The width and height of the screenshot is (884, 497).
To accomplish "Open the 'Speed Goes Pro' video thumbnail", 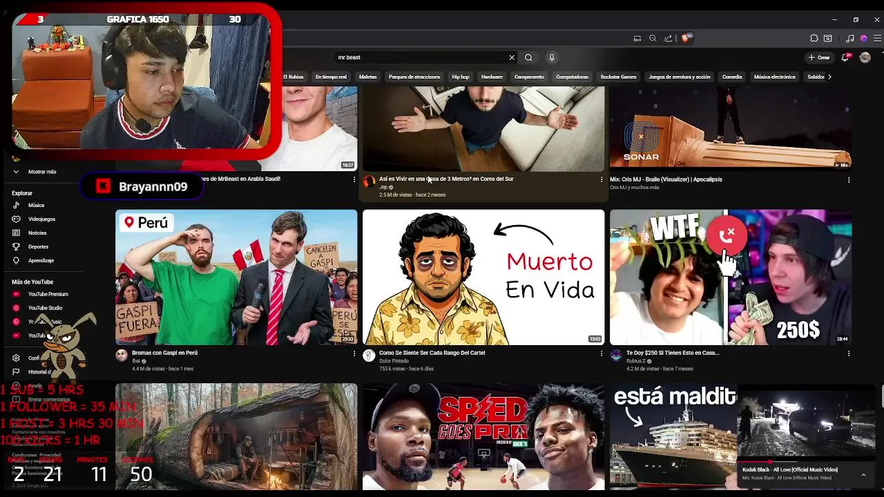I will click(x=483, y=437).
